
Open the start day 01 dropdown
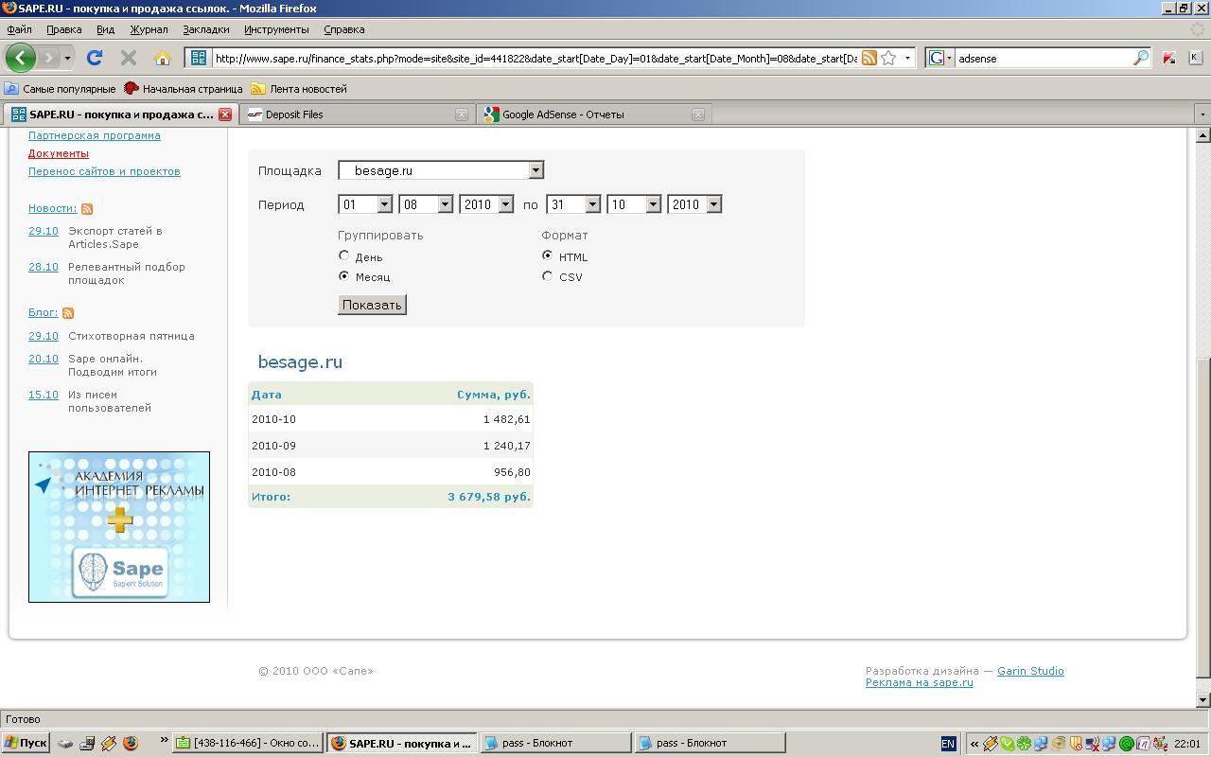[365, 204]
